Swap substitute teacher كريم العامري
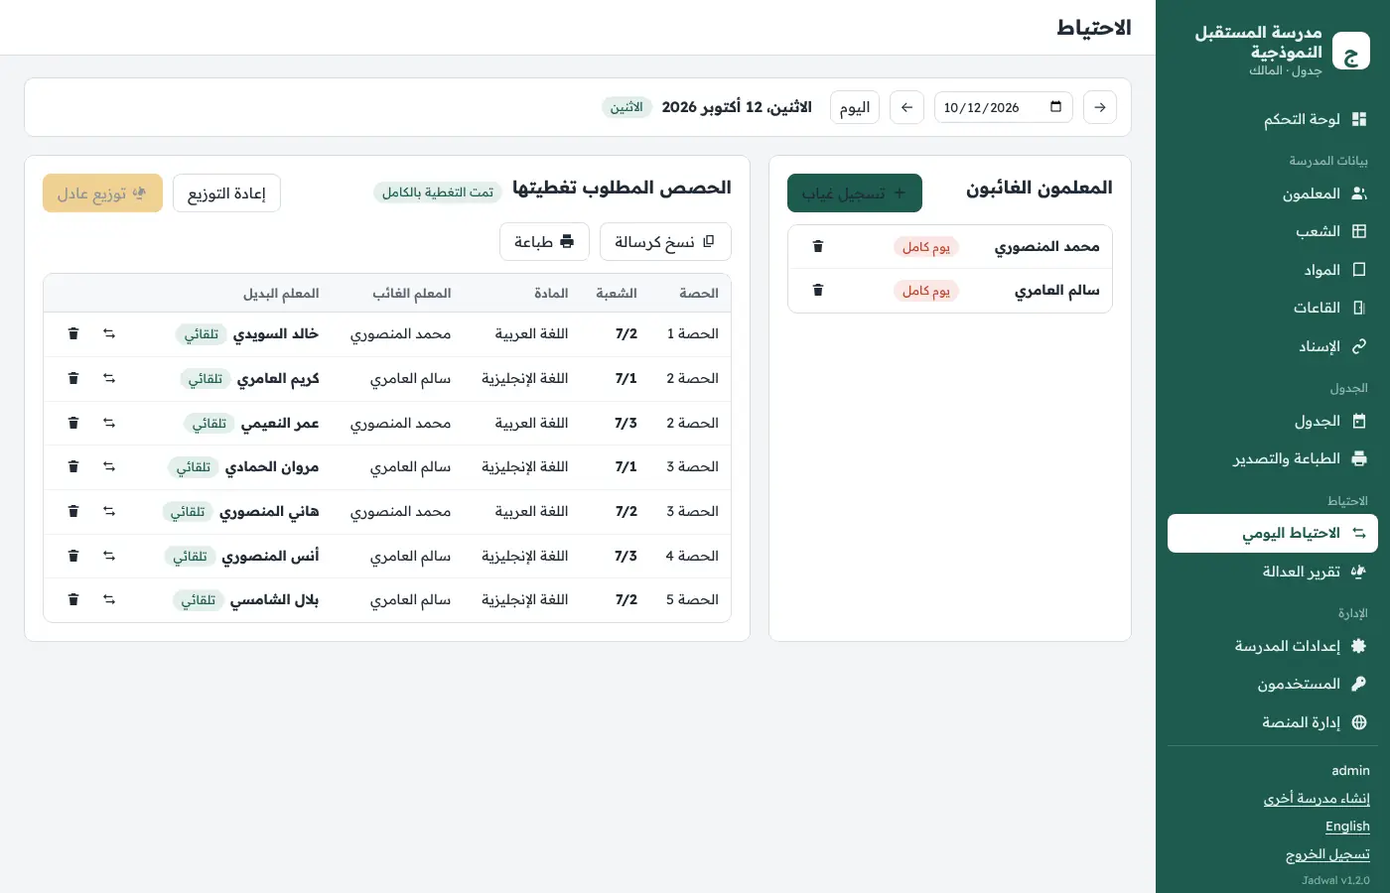The image size is (1390, 893). point(109,378)
